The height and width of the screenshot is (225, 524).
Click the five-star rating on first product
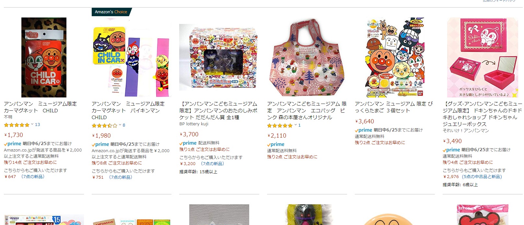coord(17,125)
